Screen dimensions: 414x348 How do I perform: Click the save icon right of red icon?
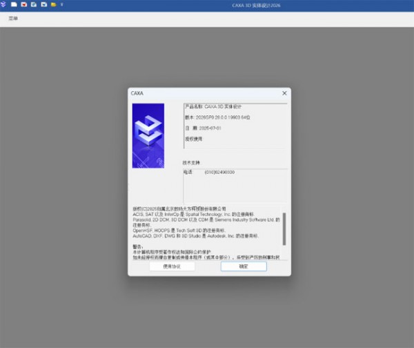(x=34, y=5)
